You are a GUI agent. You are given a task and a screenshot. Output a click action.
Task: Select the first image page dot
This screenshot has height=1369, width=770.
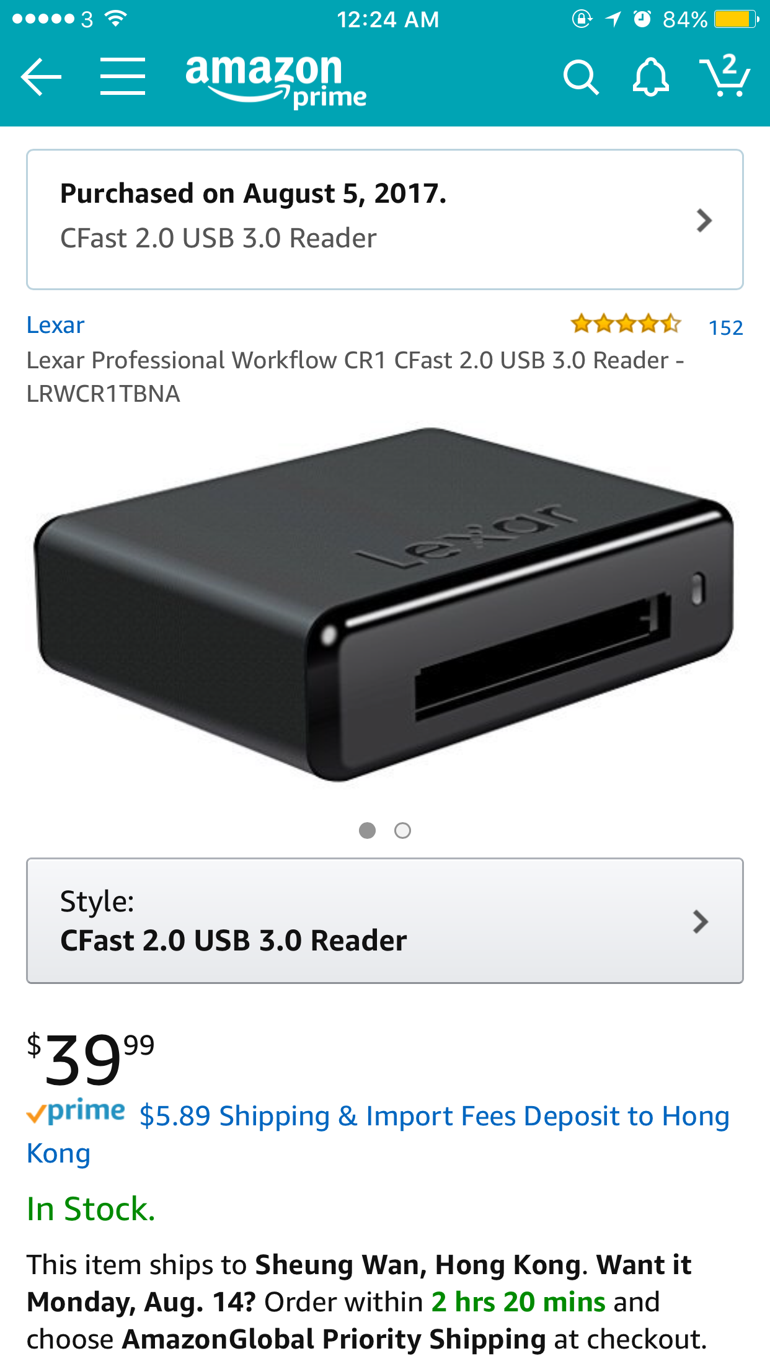coord(367,830)
